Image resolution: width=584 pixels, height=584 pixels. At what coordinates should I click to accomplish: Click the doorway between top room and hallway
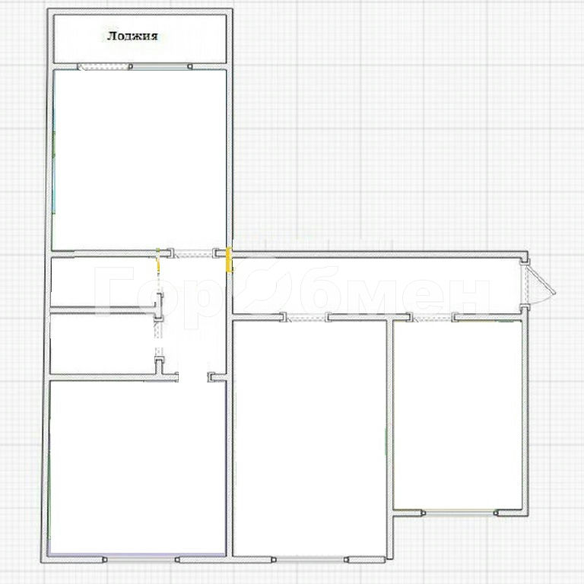[x=193, y=253]
